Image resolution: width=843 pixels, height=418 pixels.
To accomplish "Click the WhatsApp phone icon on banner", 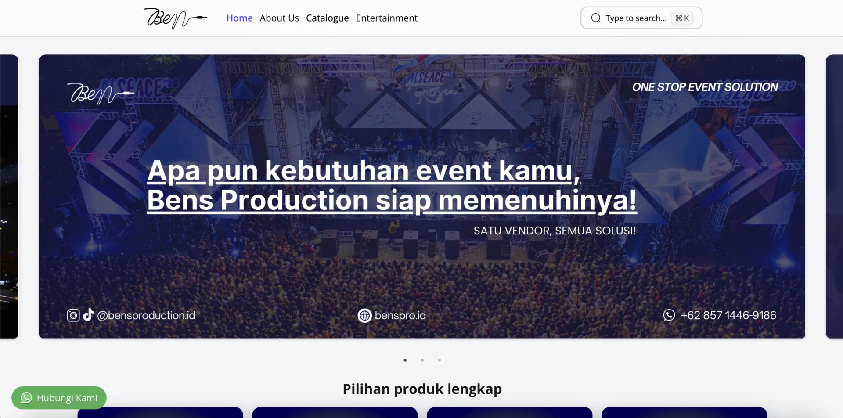I will pos(669,315).
